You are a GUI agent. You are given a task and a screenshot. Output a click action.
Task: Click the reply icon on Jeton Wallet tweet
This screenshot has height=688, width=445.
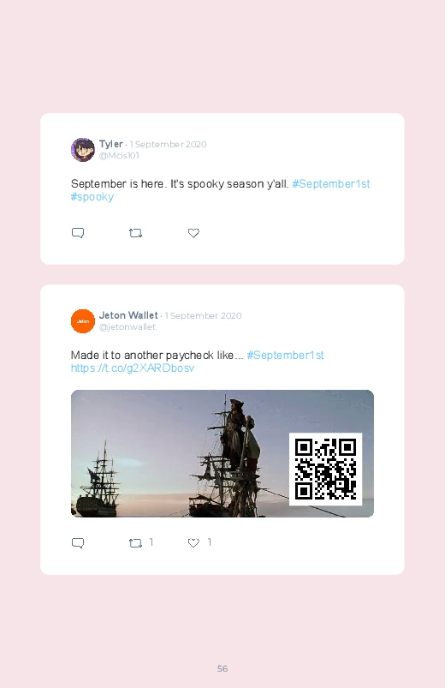tap(78, 543)
